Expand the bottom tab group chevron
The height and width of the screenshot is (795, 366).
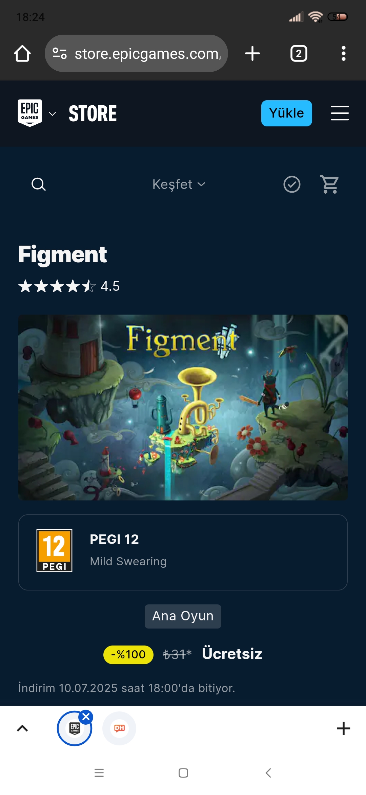22,728
